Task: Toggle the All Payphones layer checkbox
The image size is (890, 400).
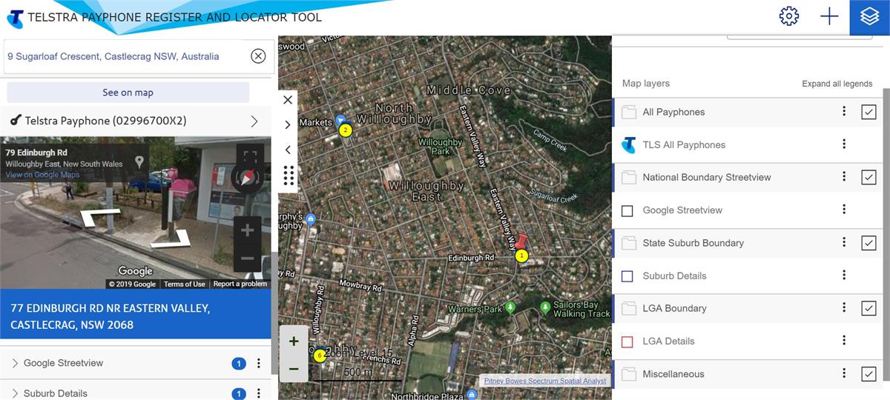Action: [868, 112]
